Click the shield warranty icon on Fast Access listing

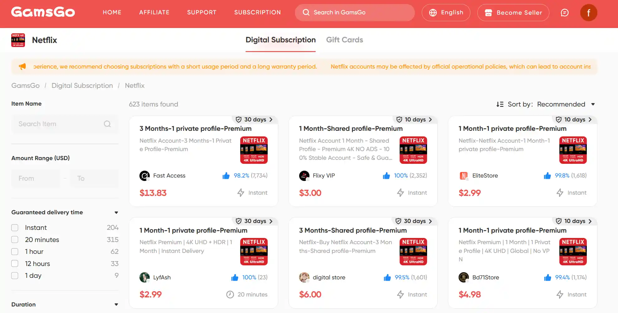point(239,120)
